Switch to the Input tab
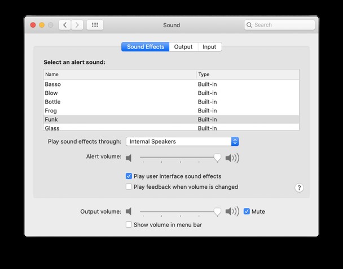 (x=209, y=47)
